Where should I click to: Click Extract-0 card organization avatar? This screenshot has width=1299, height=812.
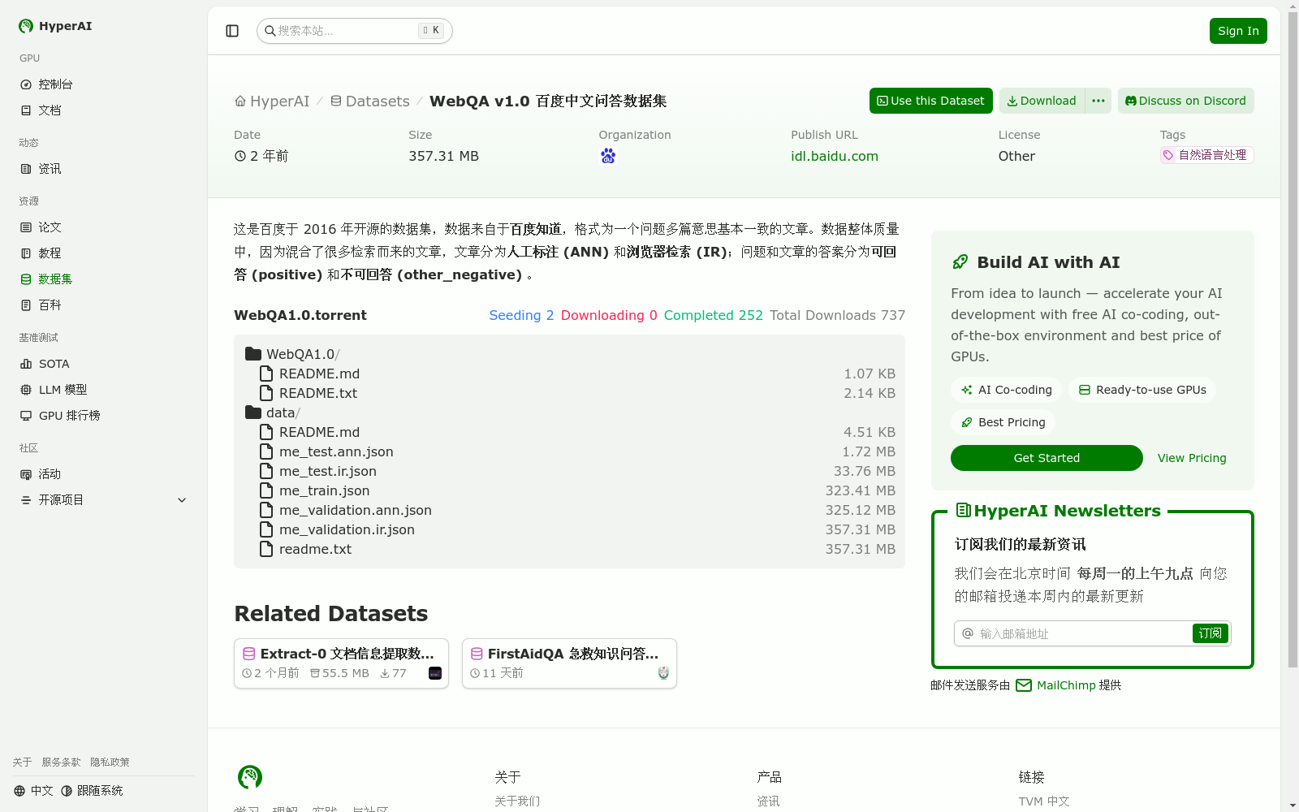click(x=435, y=673)
